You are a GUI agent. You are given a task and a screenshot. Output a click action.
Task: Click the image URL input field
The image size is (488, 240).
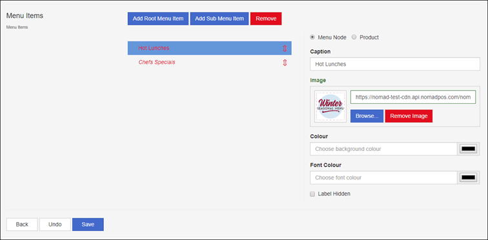tap(413, 97)
